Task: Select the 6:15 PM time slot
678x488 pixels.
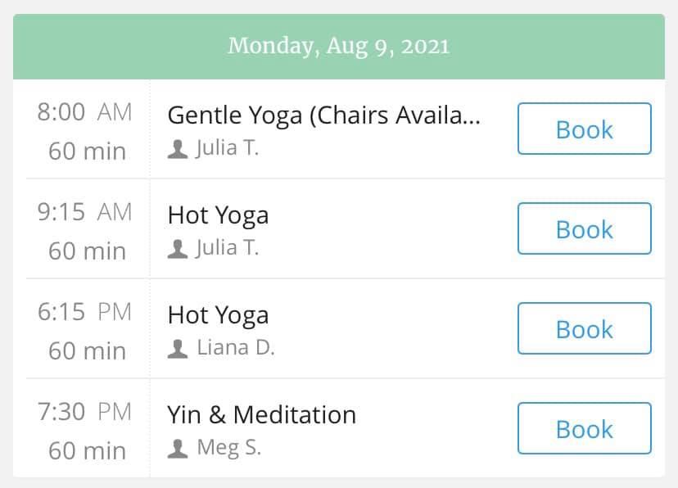Action: [x=84, y=312]
